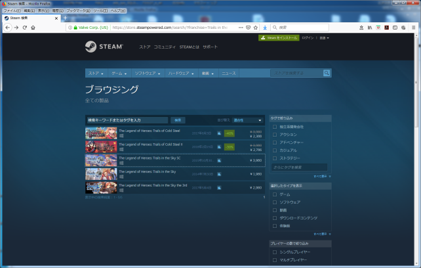Check the アクション tag filter

coord(275,135)
